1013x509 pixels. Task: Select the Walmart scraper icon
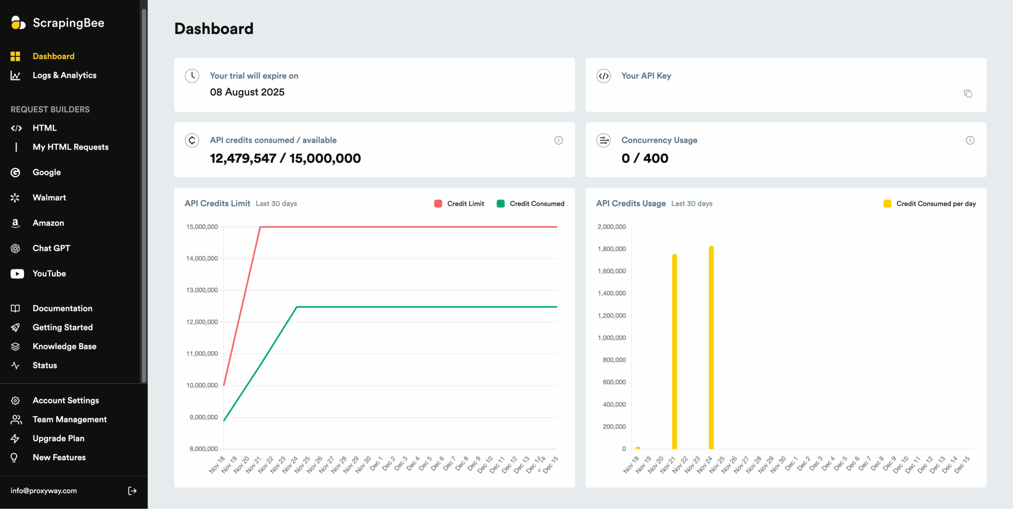click(15, 197)
